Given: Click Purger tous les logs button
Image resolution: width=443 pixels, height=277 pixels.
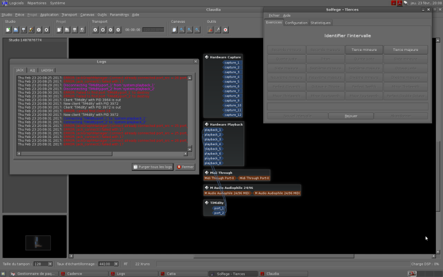Looking at the screenshot, I should click(152, 167).
